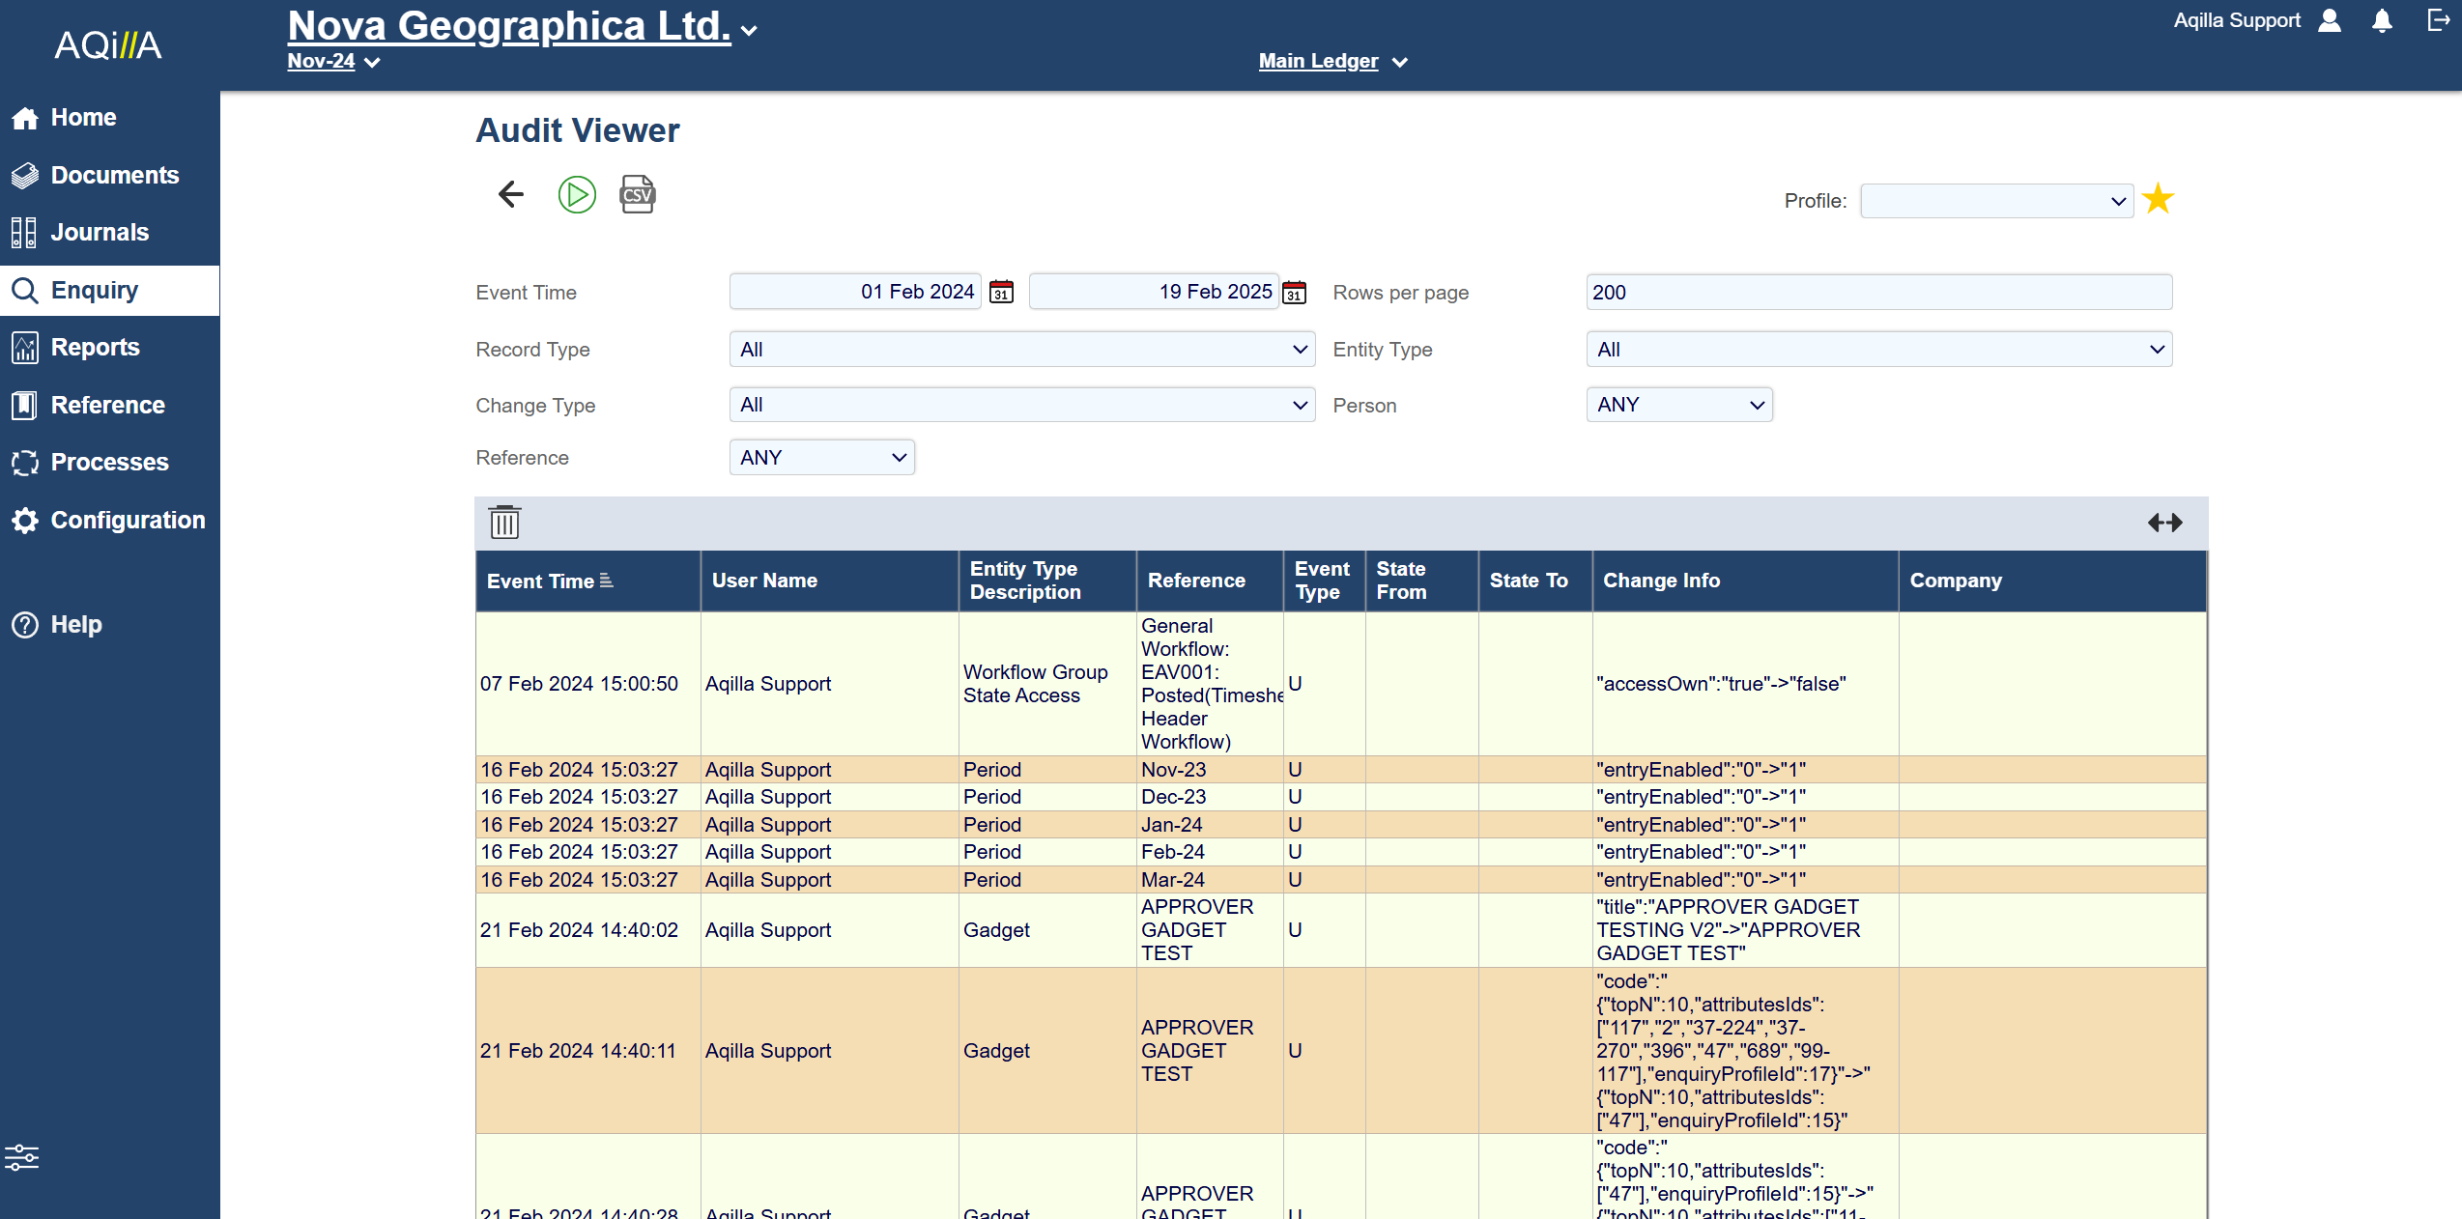Expand table columns with the double-arrow icon
The height and width of the screenshot is (1219, 2462).
2164,523
